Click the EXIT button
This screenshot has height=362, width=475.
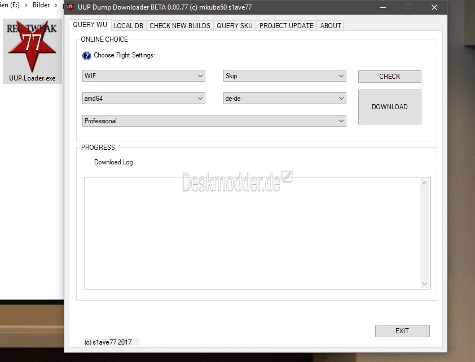click(402, 331)
